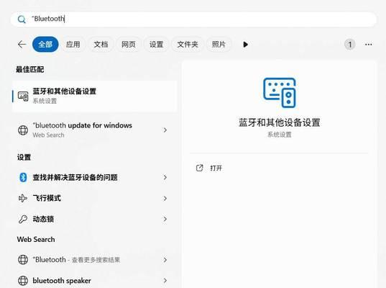This screenshot has height=288, width=386.
Task: Click the circular badge showing 1
Action: click(349, 45)
